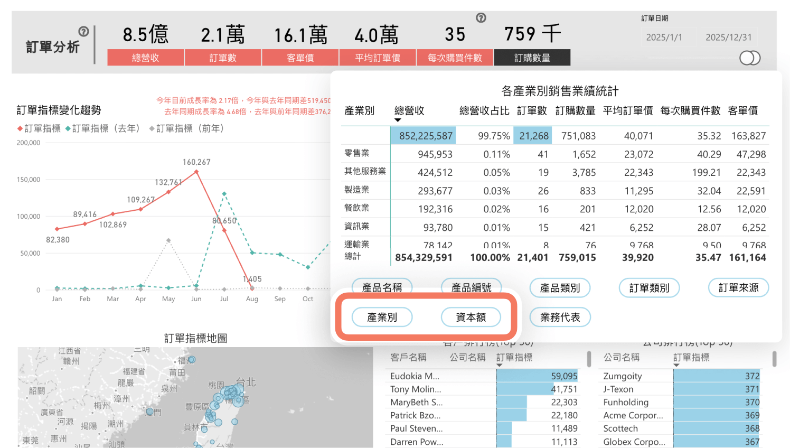
Task: Click the 訂單指標（前年） legend marker
Action: click(x=152, y=128)
